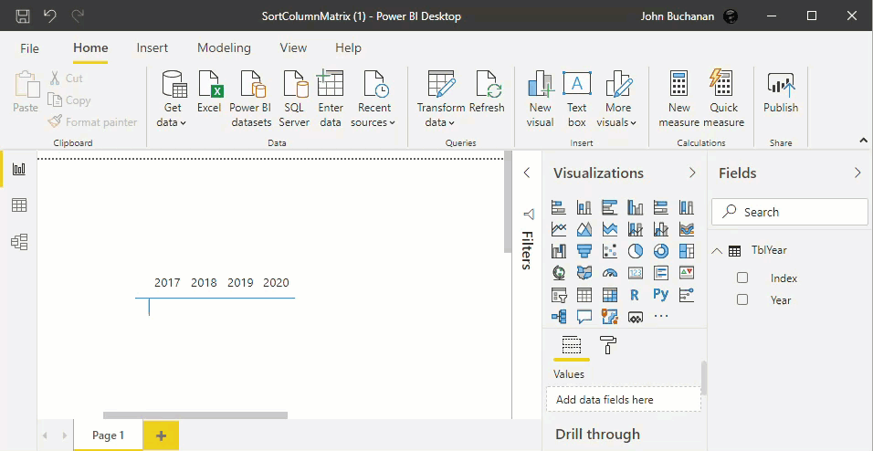Viewport: 873px width, 451px height.
Task: Open Model view in left sidebar
Action: 19,242
